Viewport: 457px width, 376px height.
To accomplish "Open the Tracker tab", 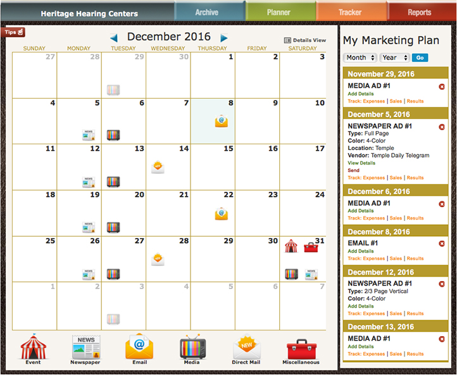I will coord(350,12).
